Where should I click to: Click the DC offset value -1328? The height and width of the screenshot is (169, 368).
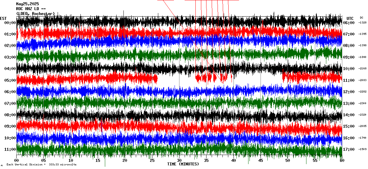pyautogui.click(x=362, y=22)
